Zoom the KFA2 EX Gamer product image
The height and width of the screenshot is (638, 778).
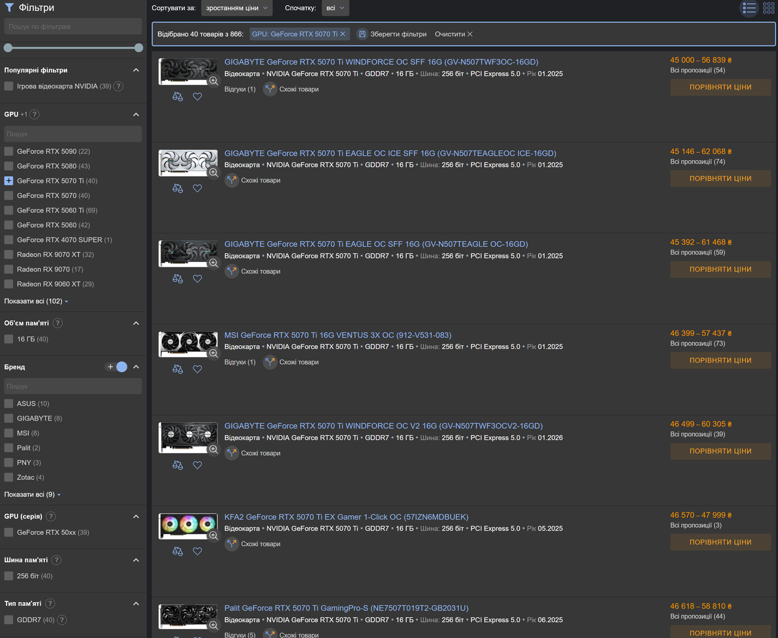tap(213, 536)
